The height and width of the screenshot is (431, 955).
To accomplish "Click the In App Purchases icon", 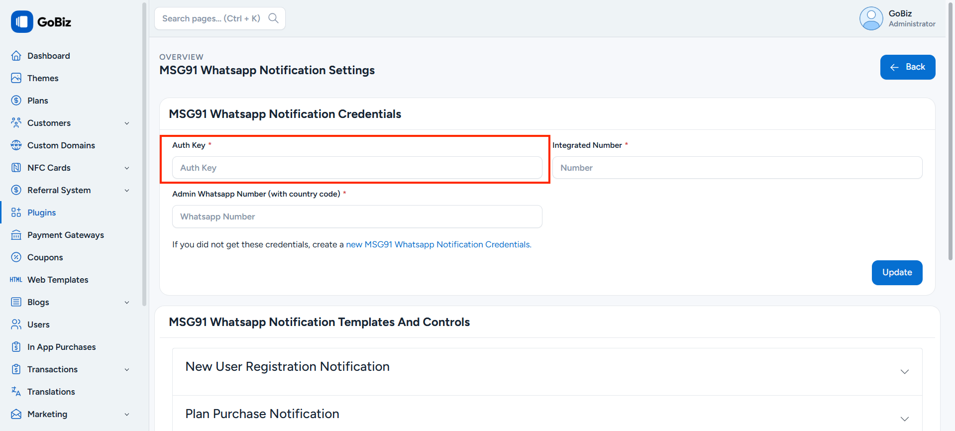I will (x=16, y=347).
